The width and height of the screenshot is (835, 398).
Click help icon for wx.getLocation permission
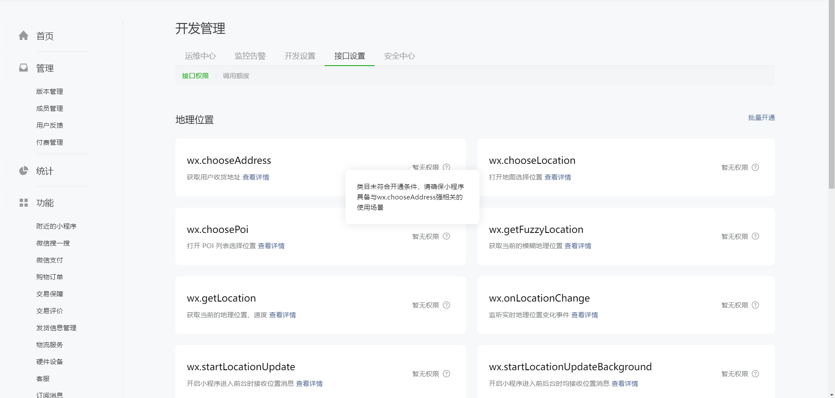446,305
